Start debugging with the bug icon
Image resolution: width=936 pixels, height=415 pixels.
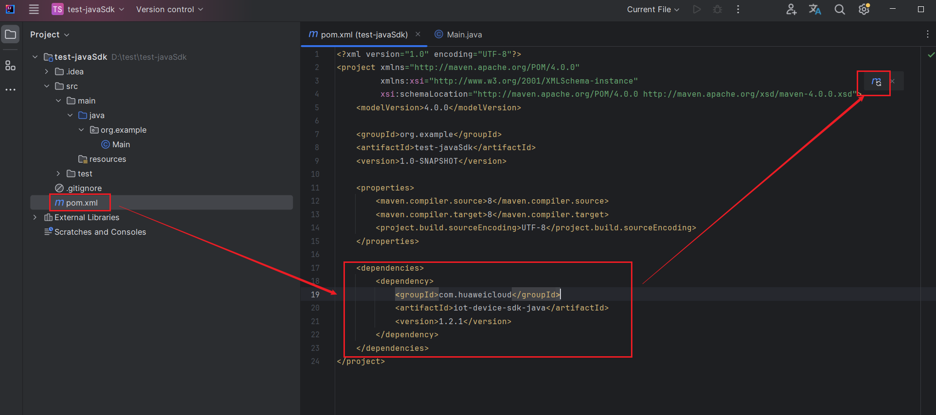tap(718, 9)
